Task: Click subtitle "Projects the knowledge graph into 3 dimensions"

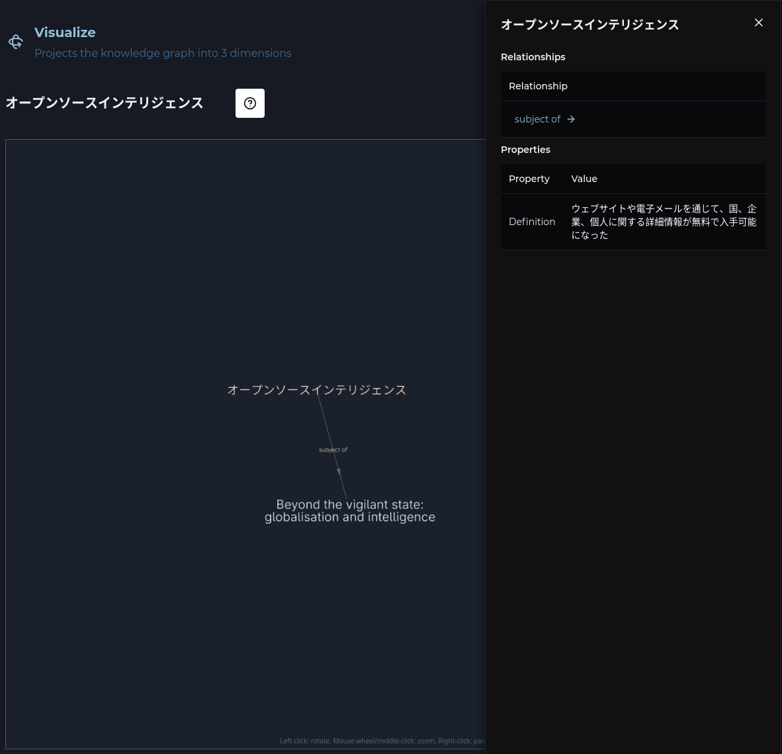Action: pos(163,53)
